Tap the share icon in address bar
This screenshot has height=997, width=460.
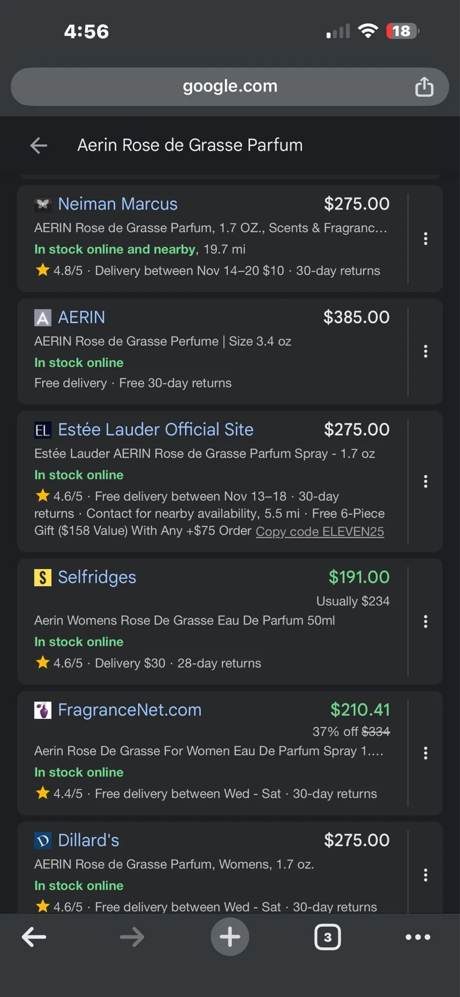pos(424,87)
